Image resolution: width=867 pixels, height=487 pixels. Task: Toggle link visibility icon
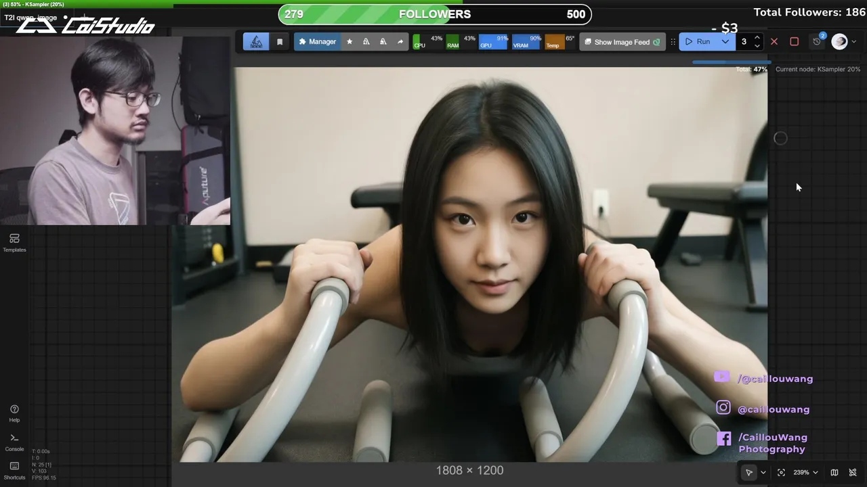pos(853,472)
